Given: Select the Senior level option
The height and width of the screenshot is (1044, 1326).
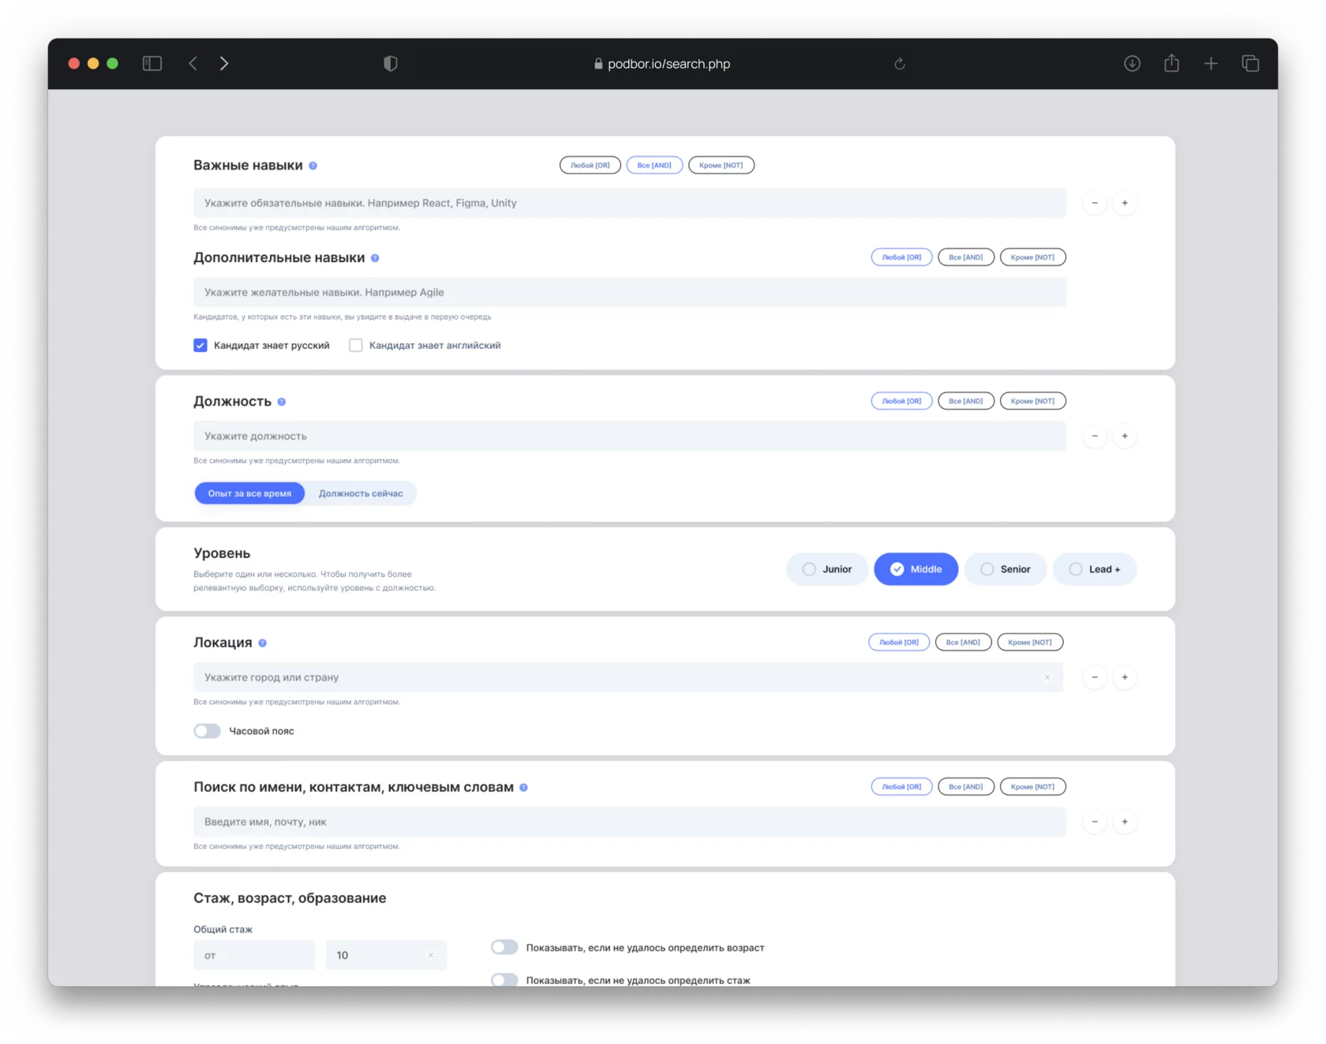Looking at the screenshot, I should 1006,569.
